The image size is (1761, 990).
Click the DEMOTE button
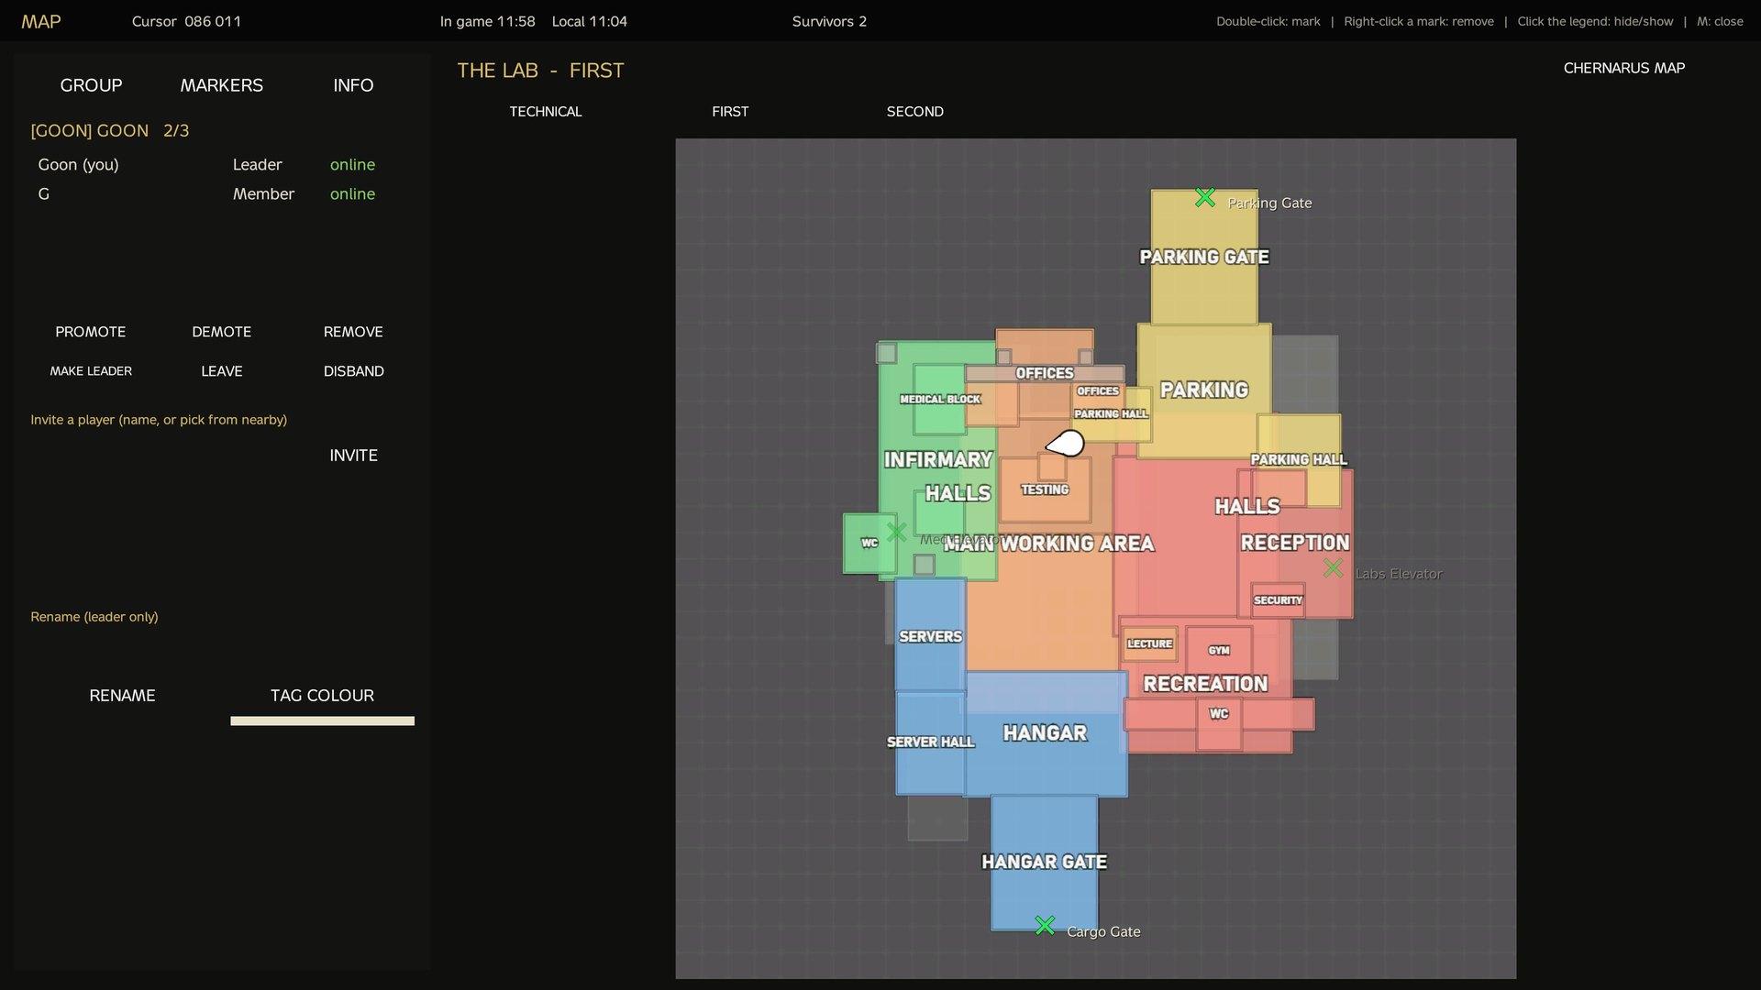(x=222, y=332)
